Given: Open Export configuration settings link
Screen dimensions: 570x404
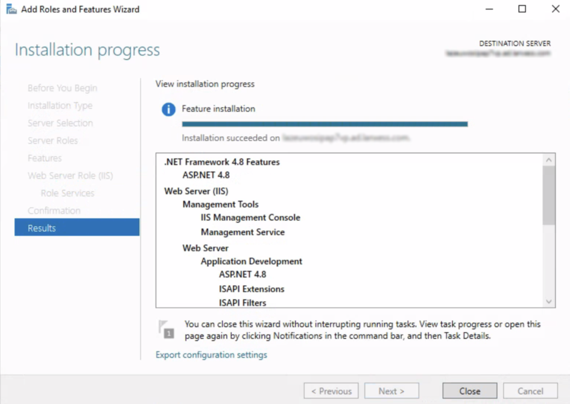Looking at the screenshot, I should pos(211,355).
